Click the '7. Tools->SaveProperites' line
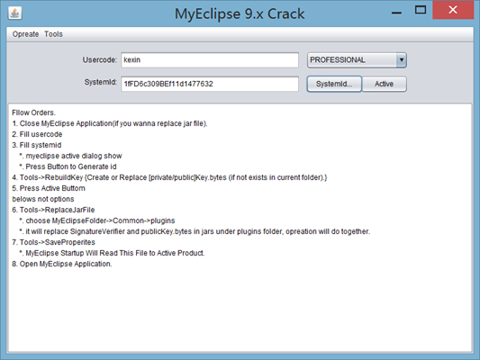Viewport: 480px width, 360px height. click(53, 242)
